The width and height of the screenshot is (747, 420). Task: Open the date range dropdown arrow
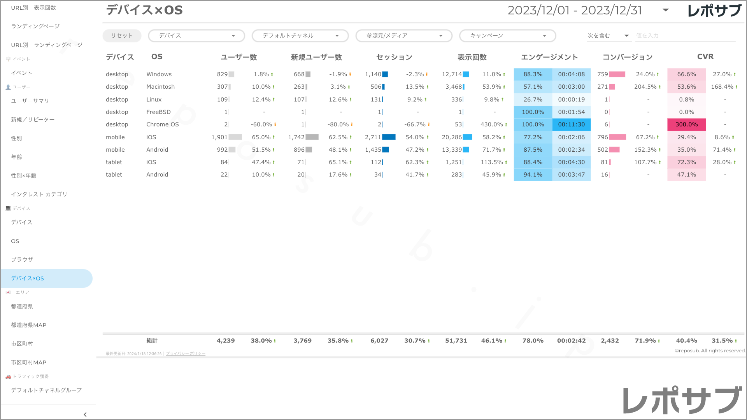pos(666,10)
